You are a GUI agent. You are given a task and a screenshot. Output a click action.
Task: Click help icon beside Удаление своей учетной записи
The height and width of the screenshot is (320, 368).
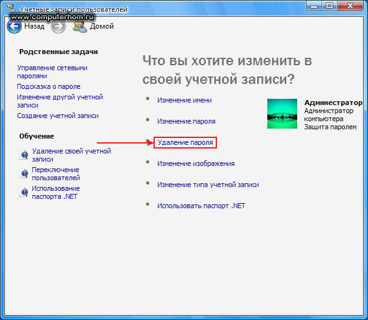24,155
